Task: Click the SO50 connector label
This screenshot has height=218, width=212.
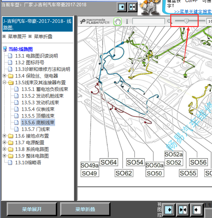Action: (x=155, y=173)
